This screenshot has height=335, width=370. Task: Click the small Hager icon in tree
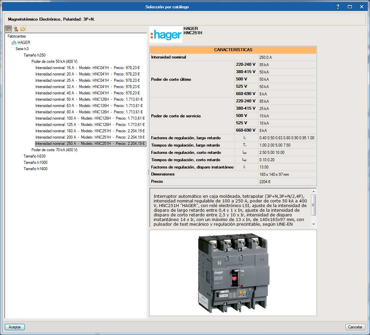pyautogui.click(x=14, y=43)
